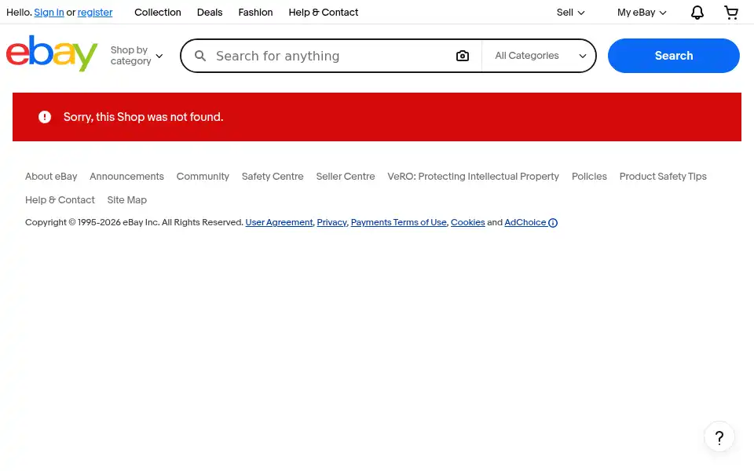The width and height of the screenshot is (754, 471).
Task: Click the AdChoice info icon
Action: [553, 222]
